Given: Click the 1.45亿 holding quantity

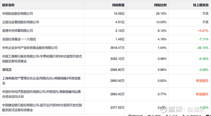Looking at the screenshot, I should pyautogui.click(x=120, y=39).
